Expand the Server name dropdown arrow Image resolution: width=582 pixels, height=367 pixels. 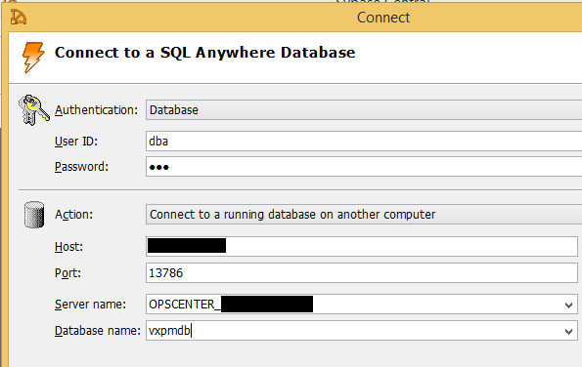pos(568,305)
